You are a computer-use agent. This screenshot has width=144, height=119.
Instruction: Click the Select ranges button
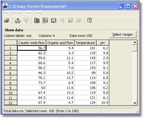click(123, 34)
